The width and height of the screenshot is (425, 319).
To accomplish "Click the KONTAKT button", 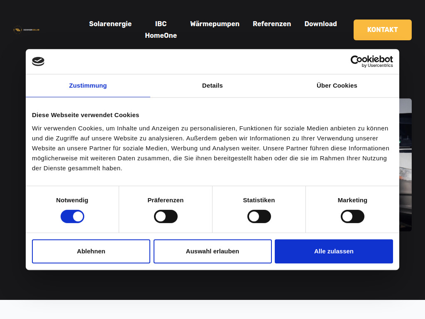I will point(382,29).
